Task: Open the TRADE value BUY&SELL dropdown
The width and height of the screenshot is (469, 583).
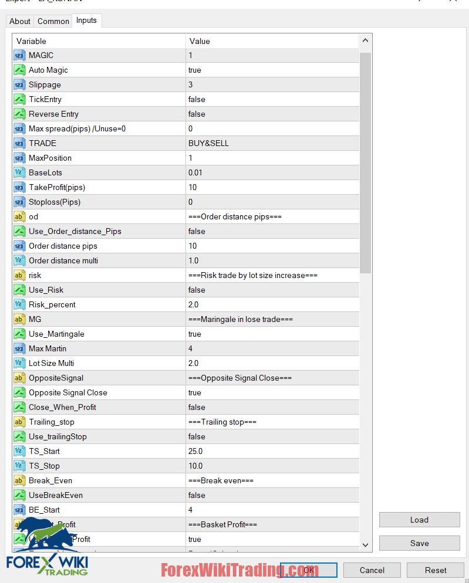Action: (x=272, y=144)
